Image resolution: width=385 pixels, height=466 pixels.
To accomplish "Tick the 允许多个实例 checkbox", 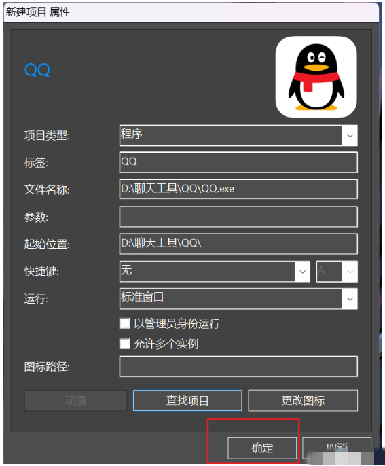I will (x=125, y=344).
